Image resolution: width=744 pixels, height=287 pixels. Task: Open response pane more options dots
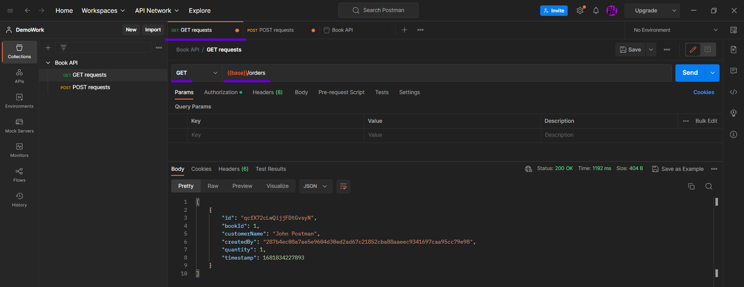click(x=714, y=169)
